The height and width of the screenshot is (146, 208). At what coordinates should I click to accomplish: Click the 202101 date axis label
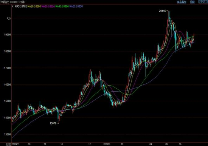click(x=107, y=144)
